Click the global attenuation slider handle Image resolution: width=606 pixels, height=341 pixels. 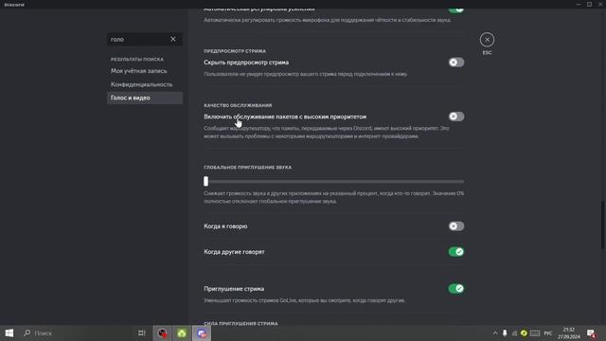tap(206, 181)
